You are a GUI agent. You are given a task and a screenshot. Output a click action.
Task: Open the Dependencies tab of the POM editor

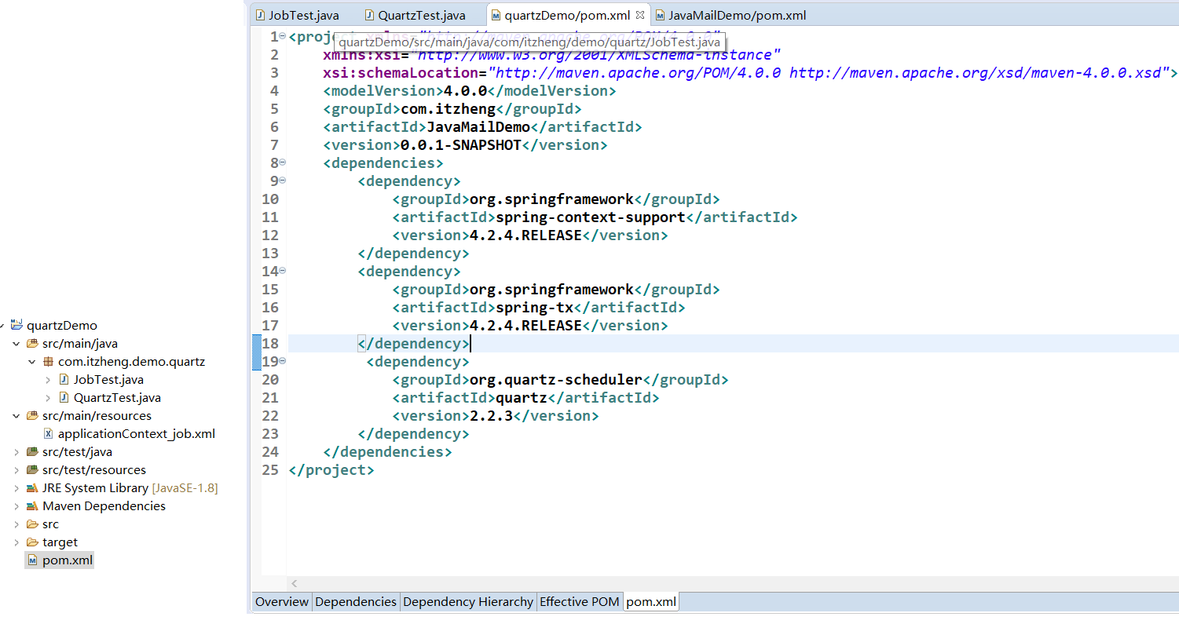point(356,602)
